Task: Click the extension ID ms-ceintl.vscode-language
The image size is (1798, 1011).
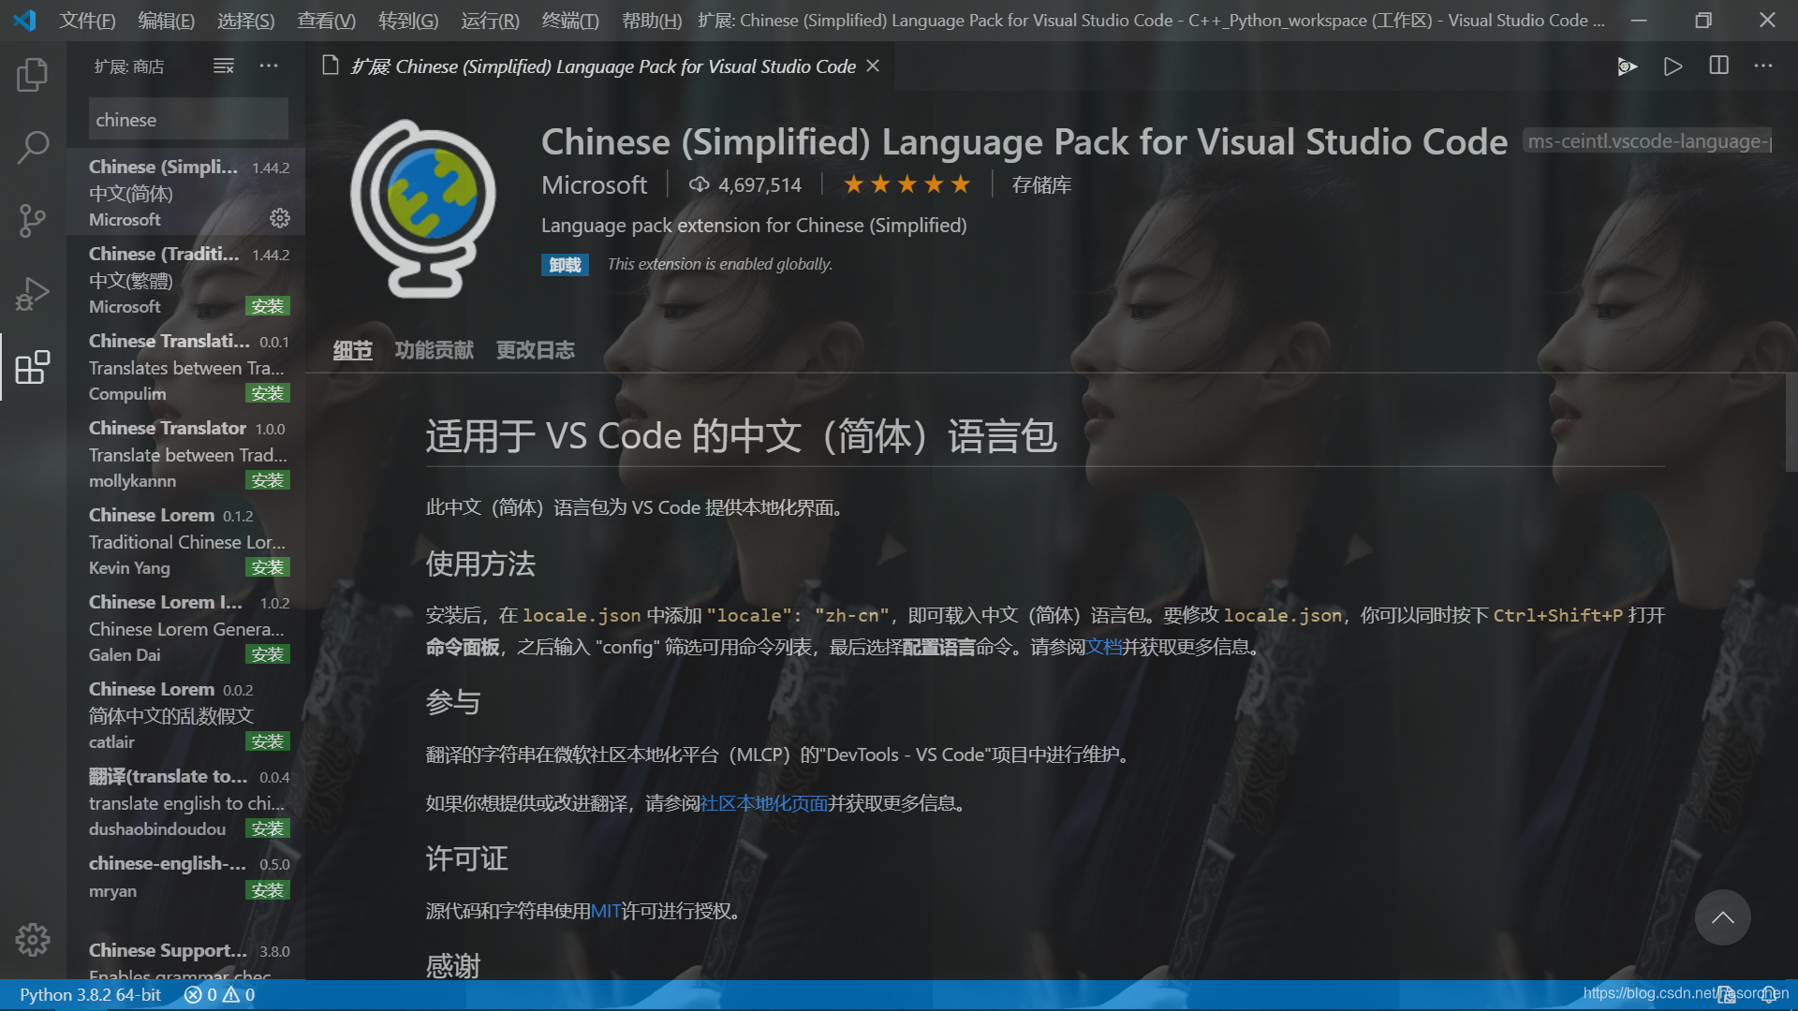Action: tap(1647, 141)
